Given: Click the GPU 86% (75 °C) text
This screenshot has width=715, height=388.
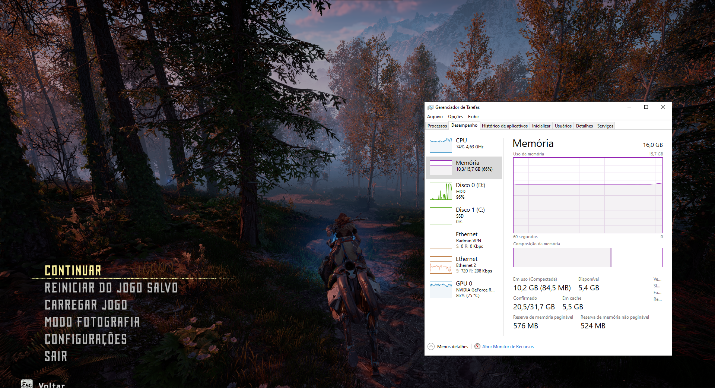Looking at the screenshot, I should (x=468, y=296).
